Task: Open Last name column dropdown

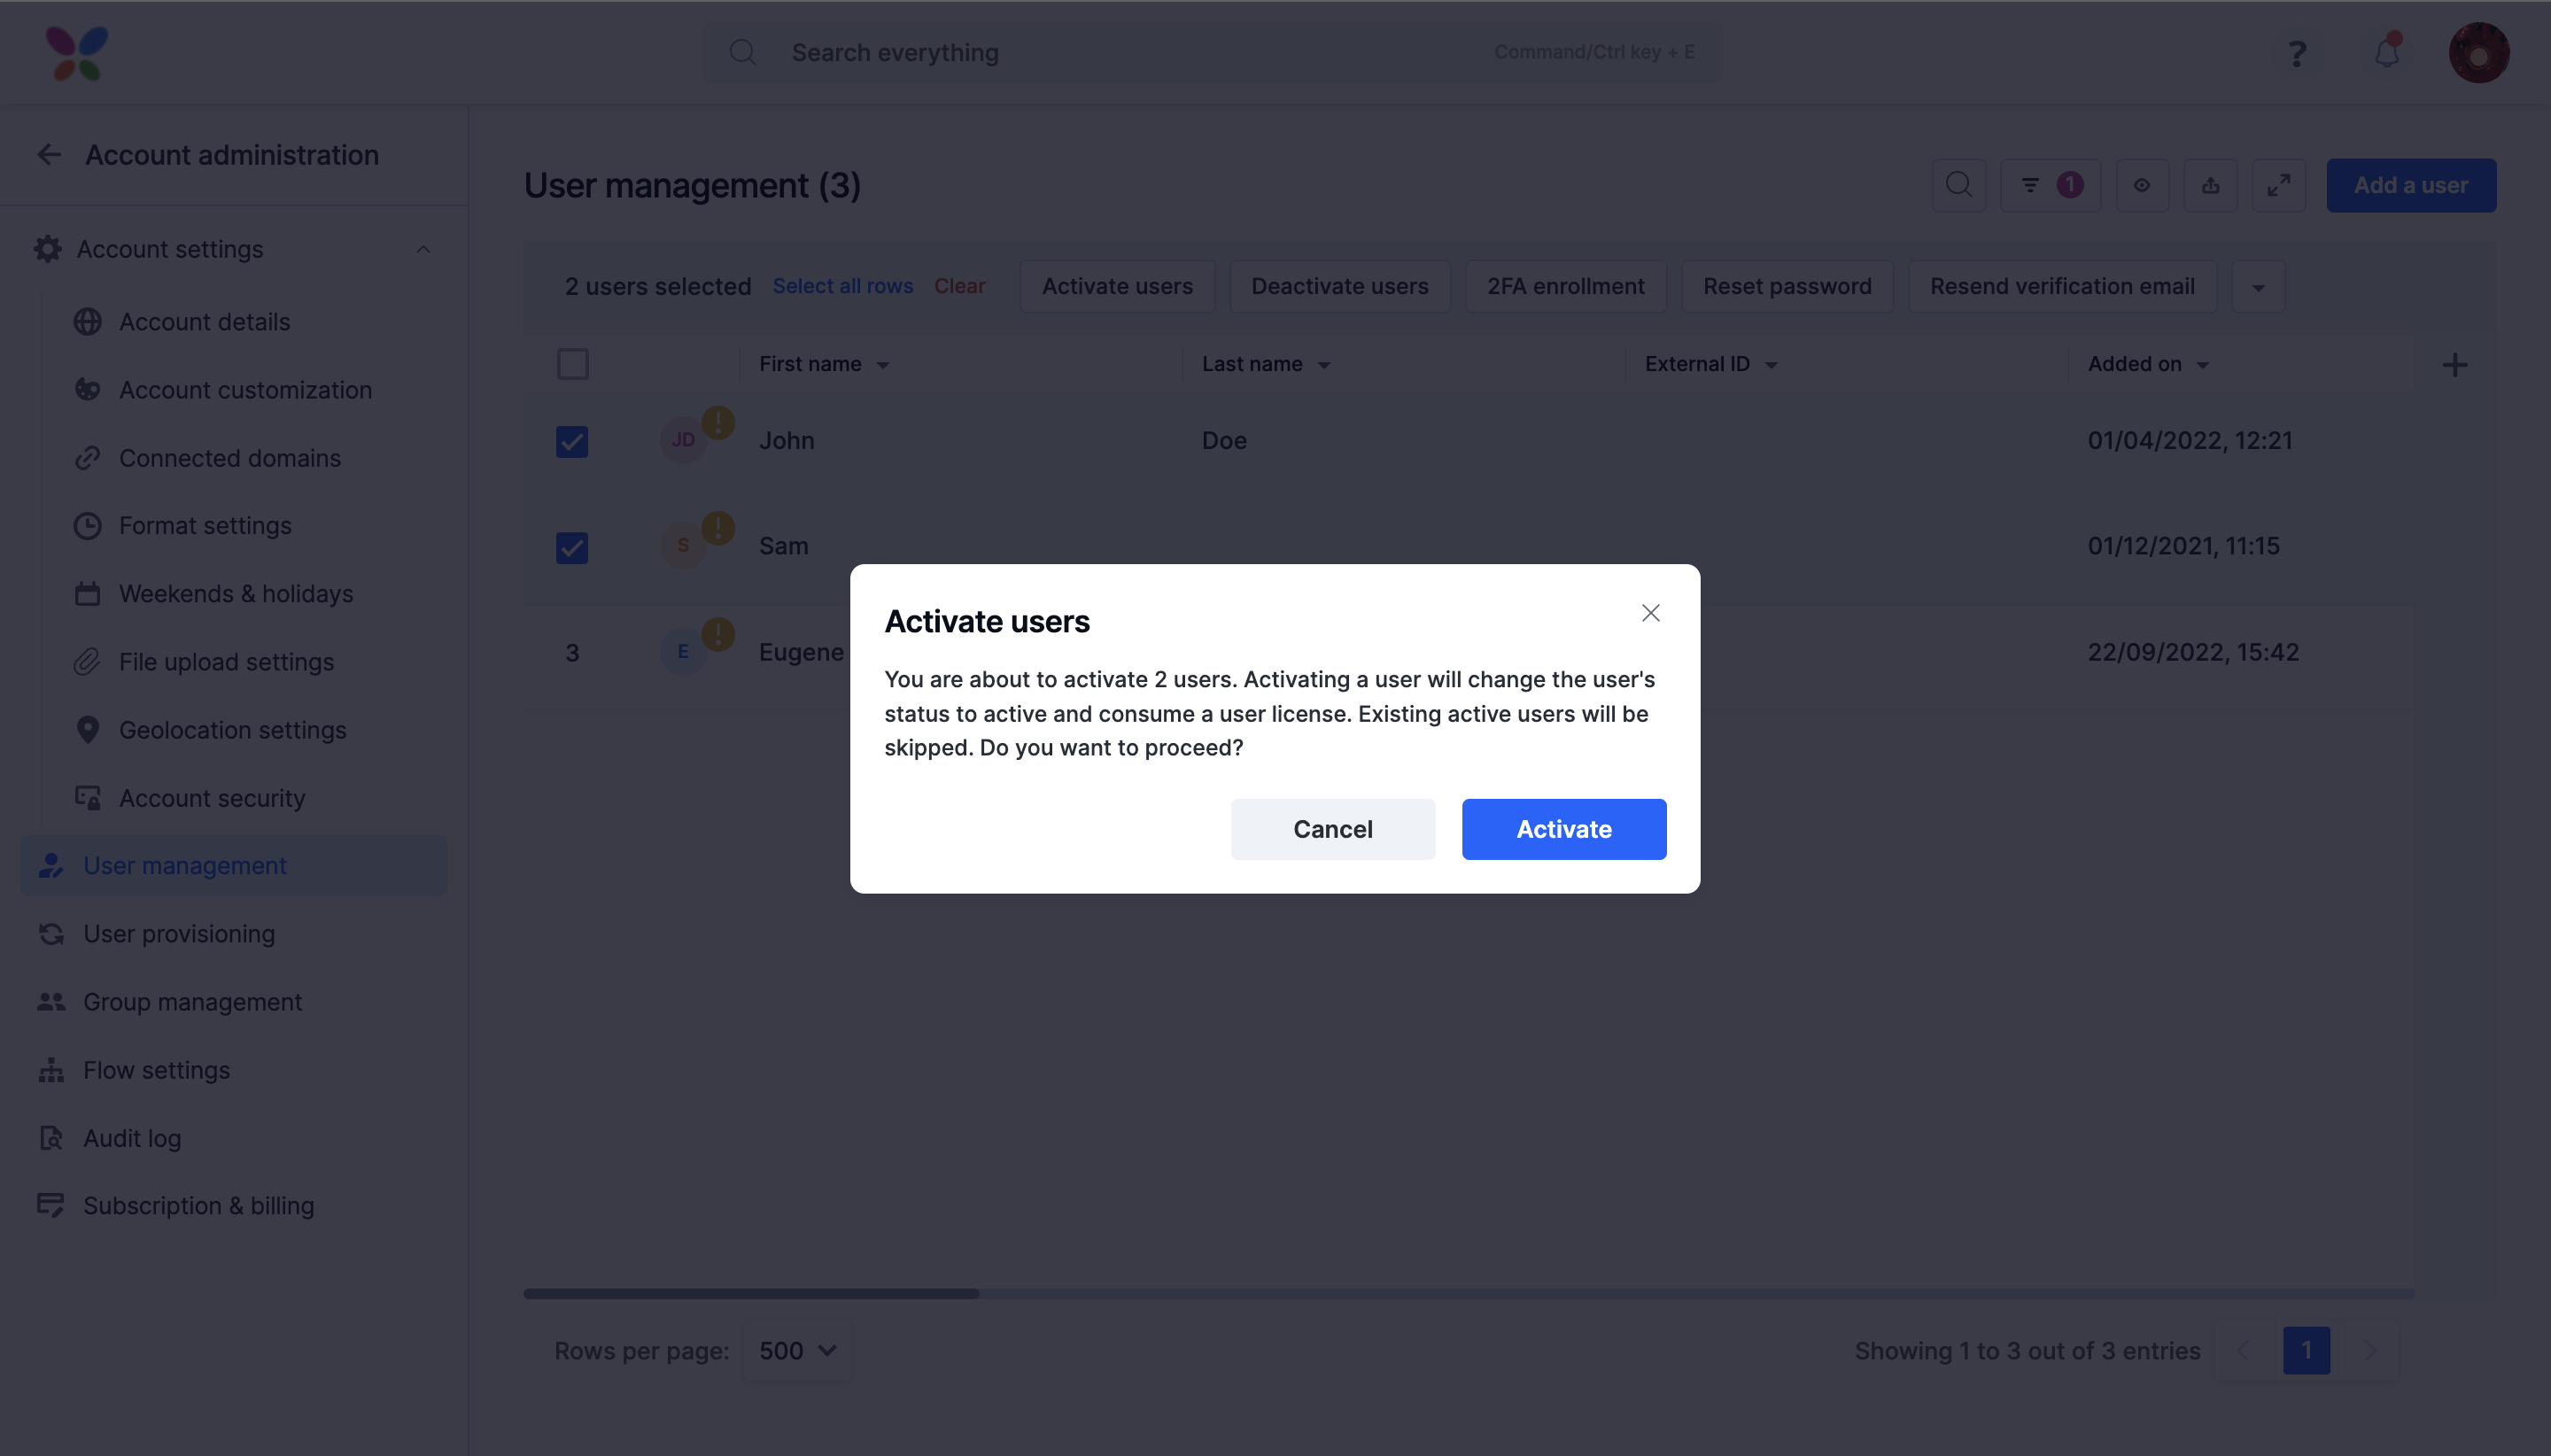Action: coord(1324,366)
